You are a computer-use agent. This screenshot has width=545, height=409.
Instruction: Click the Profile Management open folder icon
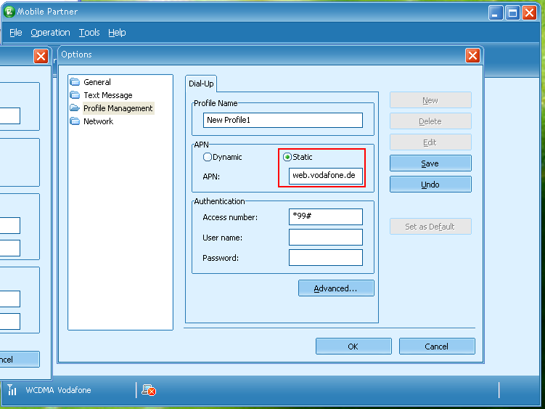pyautogui.click(x=75, y=108)
